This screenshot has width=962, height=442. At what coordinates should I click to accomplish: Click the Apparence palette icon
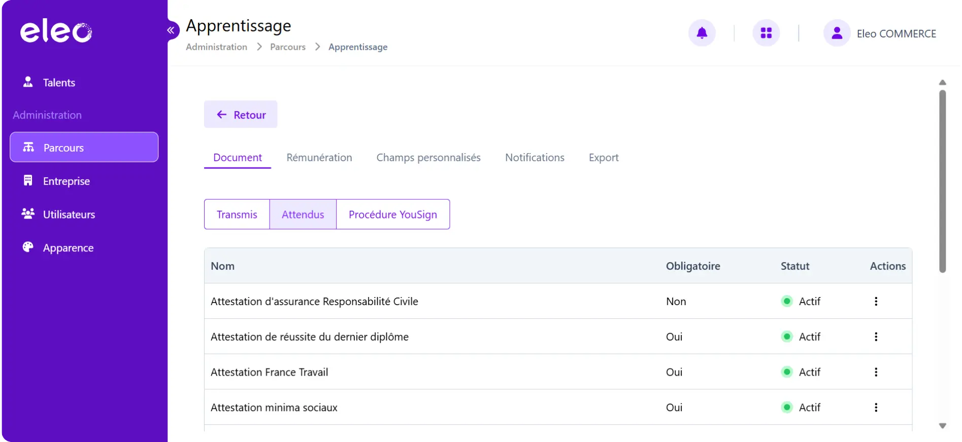(28, 247)
